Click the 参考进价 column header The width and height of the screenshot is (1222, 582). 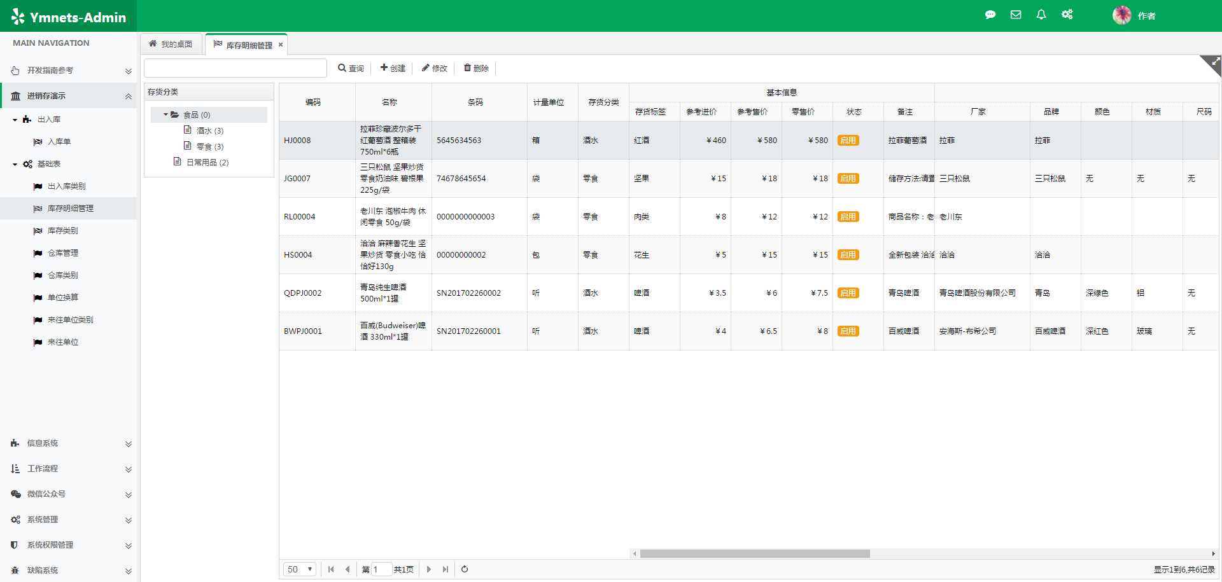point(705,112)
